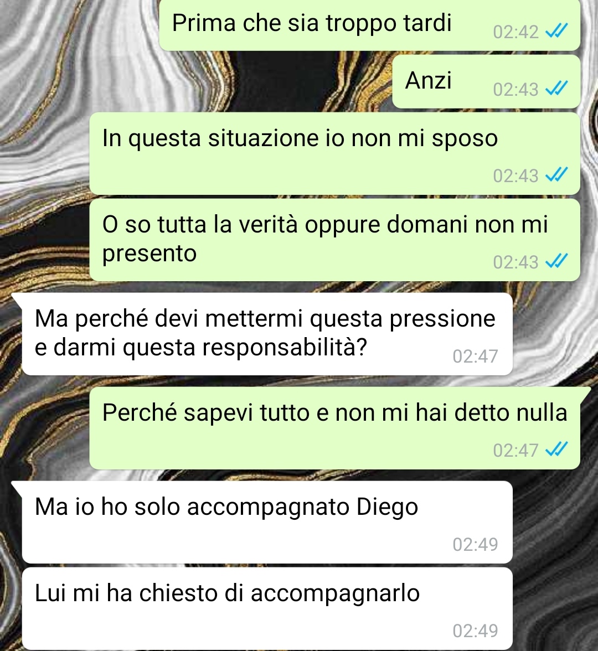Tap the message 'O so tutta la verità oppure domani non mi presento'
Image resolution: width=598 pixels, height=651 pixels.
pyautogui.click(x=334, y=240)
